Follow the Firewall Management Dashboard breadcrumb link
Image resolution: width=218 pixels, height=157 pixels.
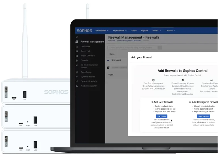(129, 41)
